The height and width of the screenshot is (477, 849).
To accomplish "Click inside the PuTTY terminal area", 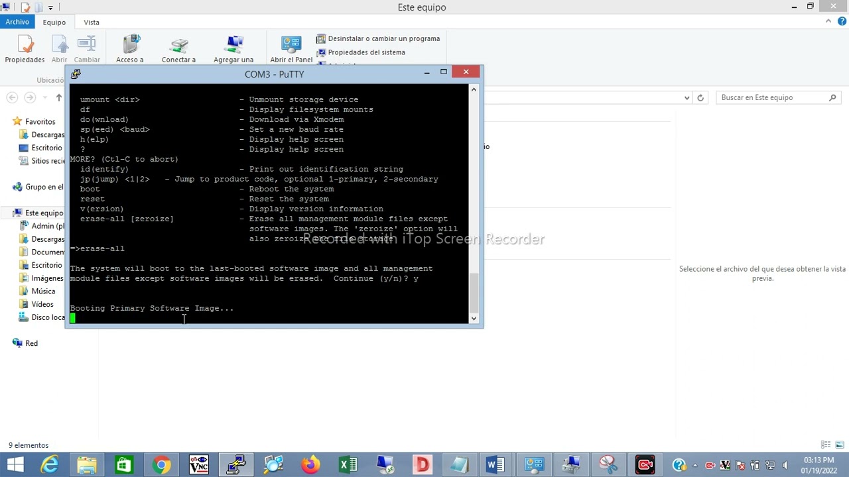I will (x=269, y=203).
